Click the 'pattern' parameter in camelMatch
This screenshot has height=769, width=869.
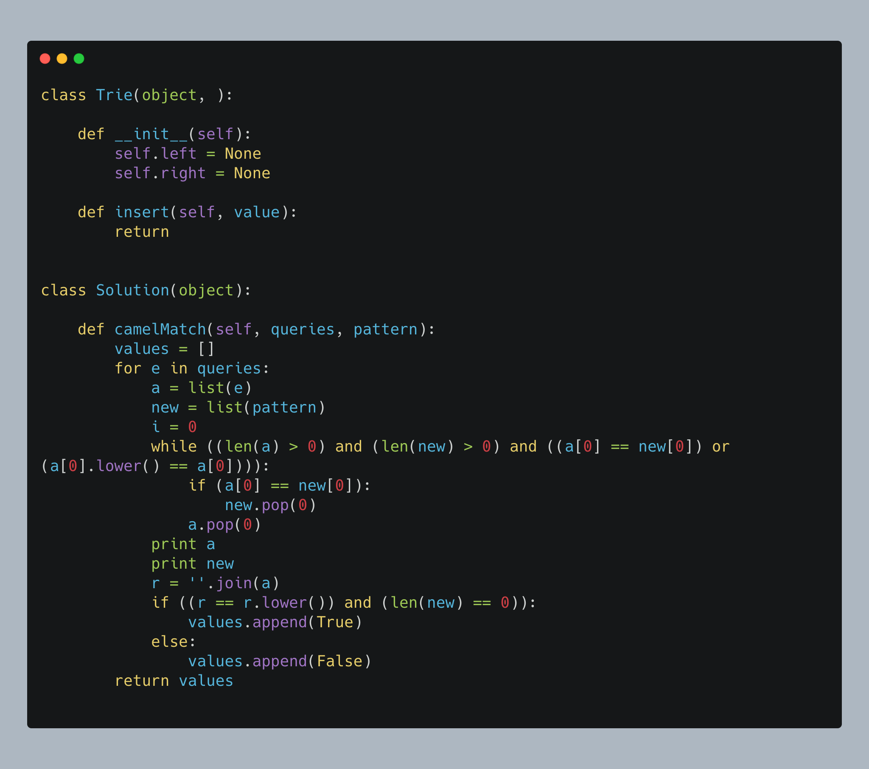click(385, 330)
